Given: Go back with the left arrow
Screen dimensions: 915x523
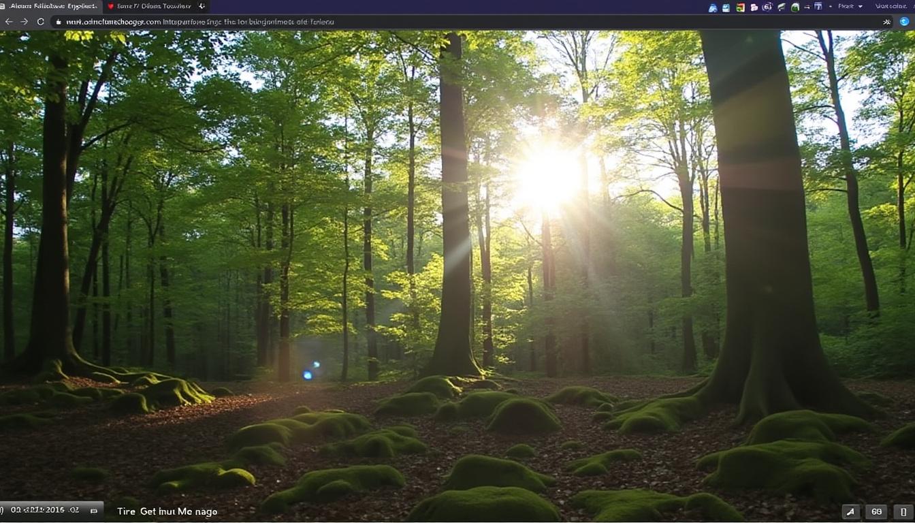Looking at the screenshot, I should click(9, 22).
